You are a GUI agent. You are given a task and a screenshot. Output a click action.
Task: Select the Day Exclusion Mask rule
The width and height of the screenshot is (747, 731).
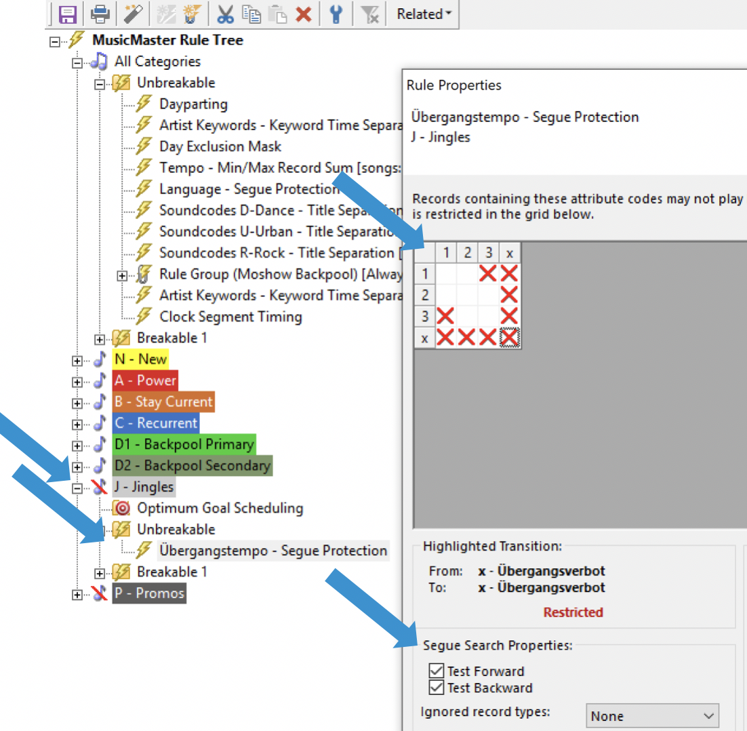(x=220, y=146)
